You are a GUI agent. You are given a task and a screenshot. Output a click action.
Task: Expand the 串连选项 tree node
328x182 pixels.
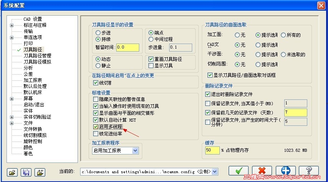click(12, 38)
